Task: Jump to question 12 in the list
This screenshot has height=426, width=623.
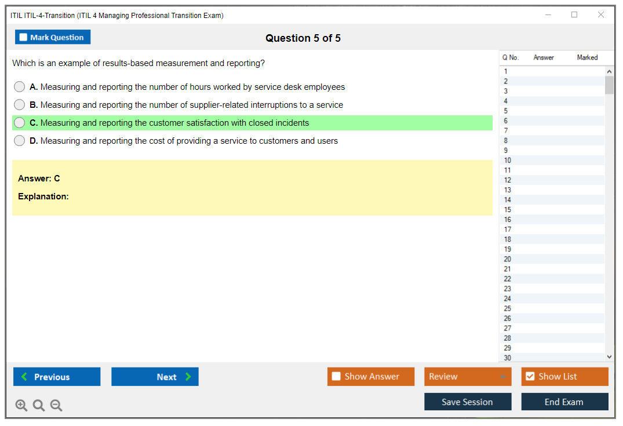Action: (508, 180)
